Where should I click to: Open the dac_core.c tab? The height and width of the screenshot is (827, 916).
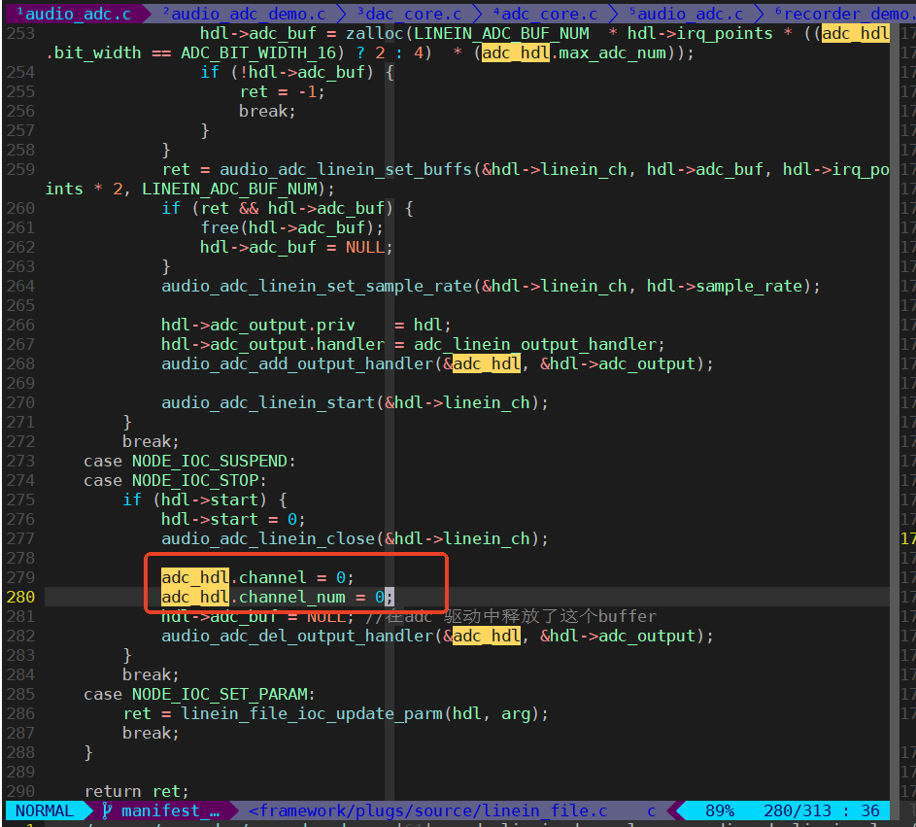click(x=409, y=13)
